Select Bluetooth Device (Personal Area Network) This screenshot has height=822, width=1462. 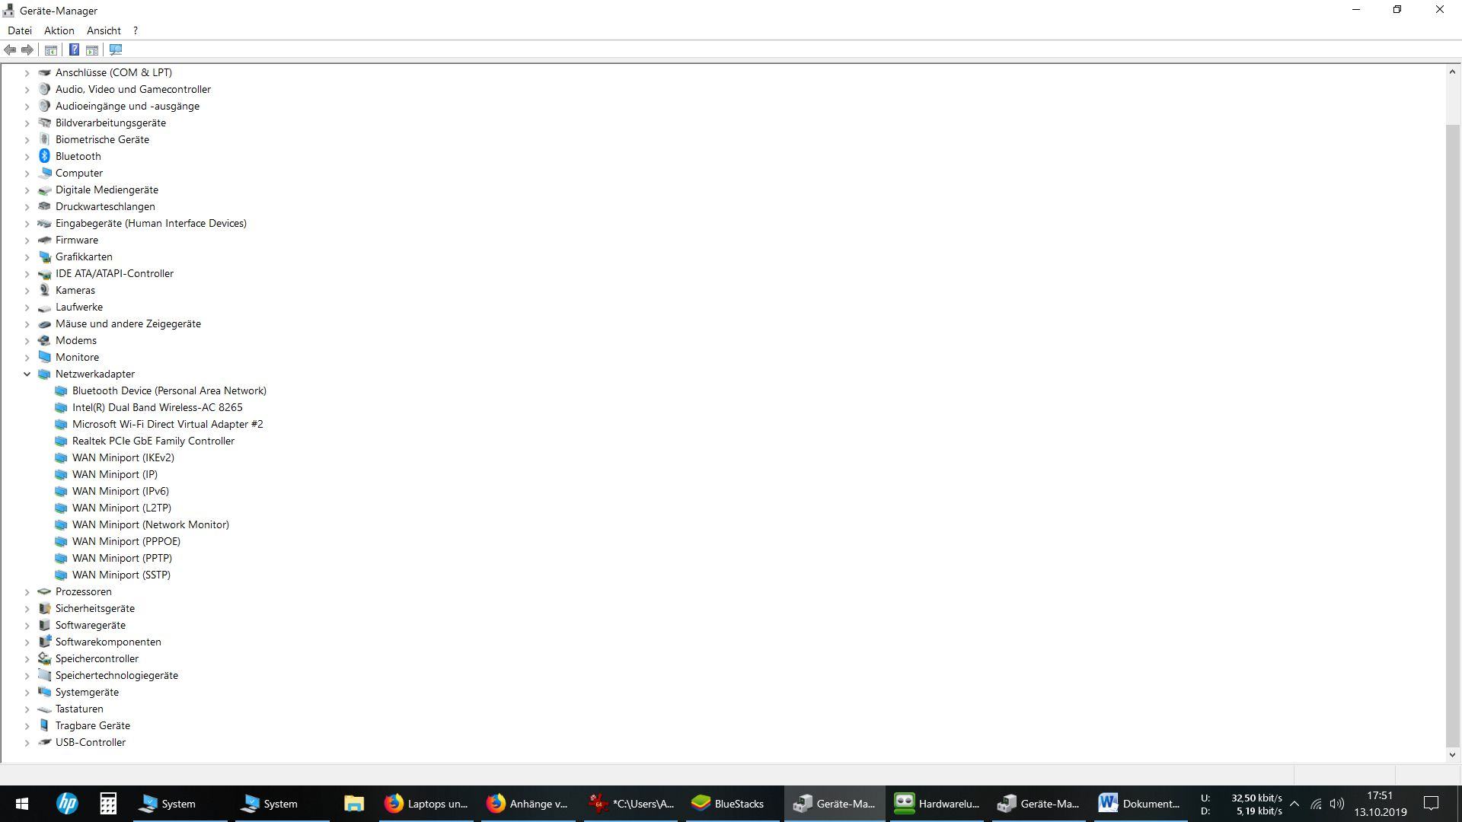tap(169, 390)
